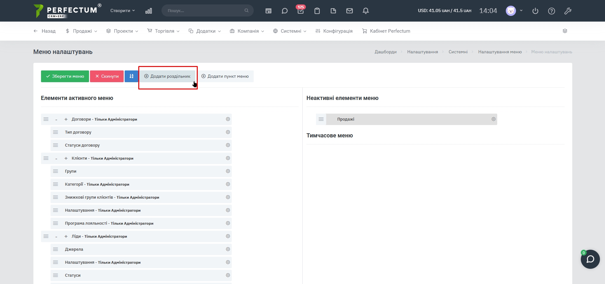Click the search magnifier icon
This screenshot has height=284, width=605.
click(246, 10)
